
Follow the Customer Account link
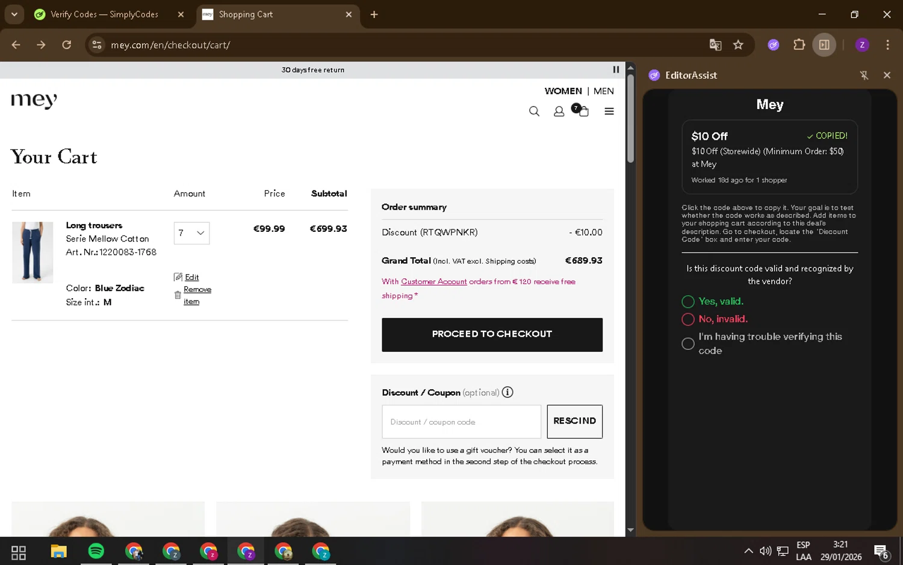[x=434, y=281]
